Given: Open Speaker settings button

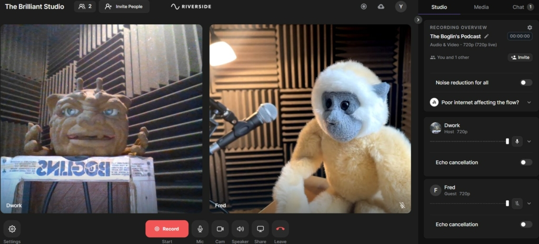Looking at the screenshot, I should pyautogui.click(x=240, y=229).
